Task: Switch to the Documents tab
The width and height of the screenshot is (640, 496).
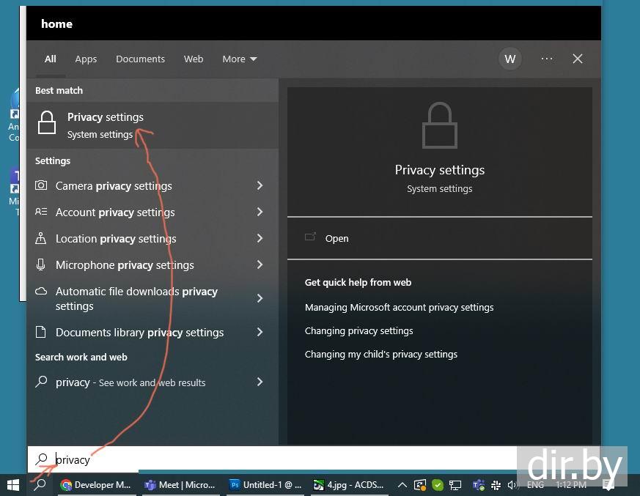Action: click(x=140, y=59)
